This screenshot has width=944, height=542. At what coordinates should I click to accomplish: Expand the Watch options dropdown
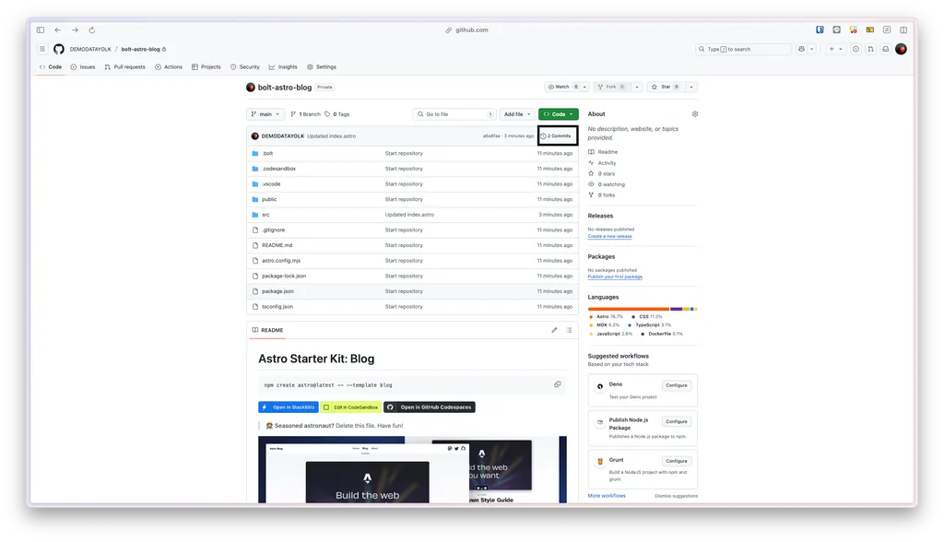584,87
